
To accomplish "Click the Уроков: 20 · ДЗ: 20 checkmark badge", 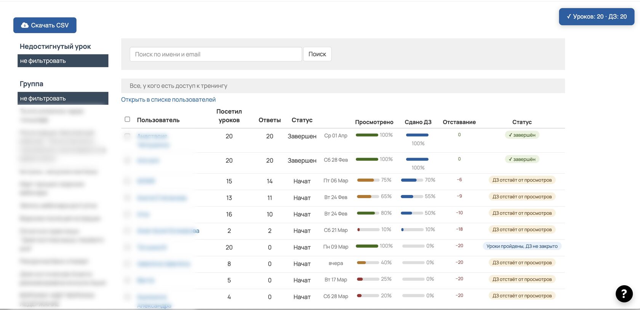I will point(596,17).
